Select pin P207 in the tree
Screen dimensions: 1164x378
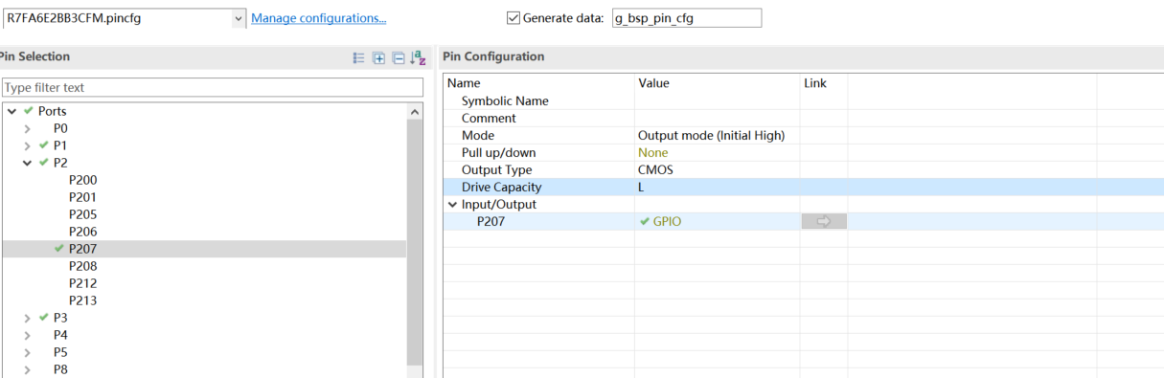click(82, 249)
